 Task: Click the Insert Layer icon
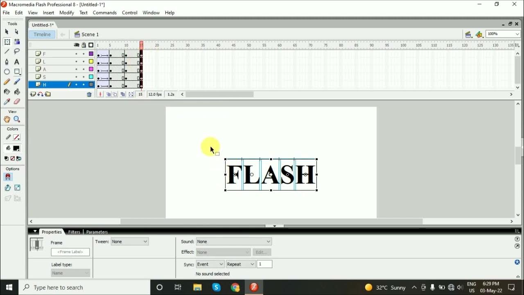click(x=33, y=94)
